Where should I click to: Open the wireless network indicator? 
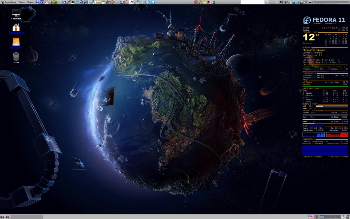click(x=285, y=2)
